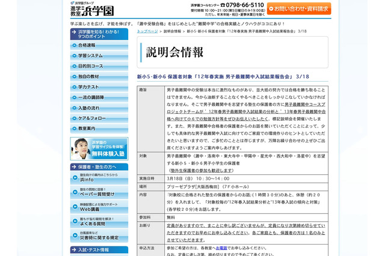Viewport: 385px width, 256px height.
Task: Click circle icon next to 一流の講師陣
Action: tap(75, 97)
